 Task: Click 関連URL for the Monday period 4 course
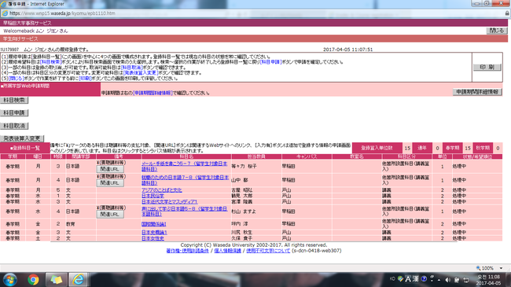tap(110, 183)
